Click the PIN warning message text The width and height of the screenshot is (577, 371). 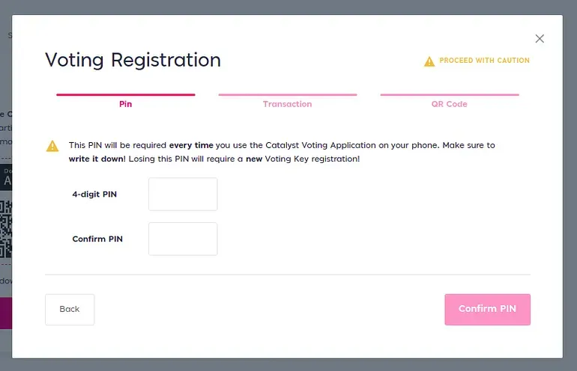(282, 152)
